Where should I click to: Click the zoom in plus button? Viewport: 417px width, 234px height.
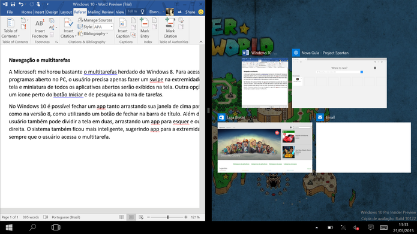(x=186, y=217)
